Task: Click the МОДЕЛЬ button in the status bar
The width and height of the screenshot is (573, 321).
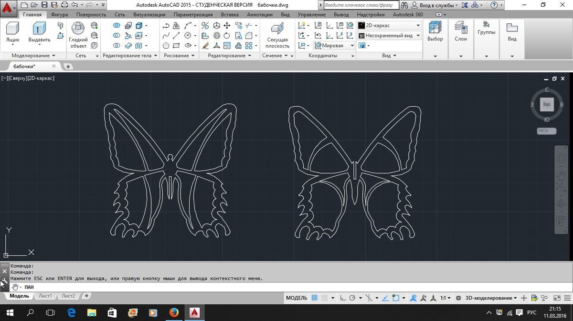Action: [296, 298]
